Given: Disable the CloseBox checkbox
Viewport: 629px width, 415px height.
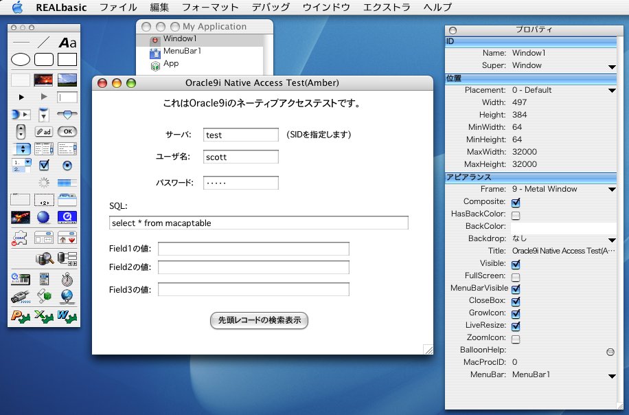Looking at the screenshot, I should click(x=516, y=301).
